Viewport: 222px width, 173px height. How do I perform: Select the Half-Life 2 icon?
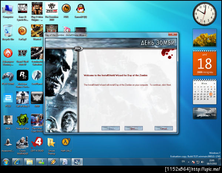coord(66,145)
